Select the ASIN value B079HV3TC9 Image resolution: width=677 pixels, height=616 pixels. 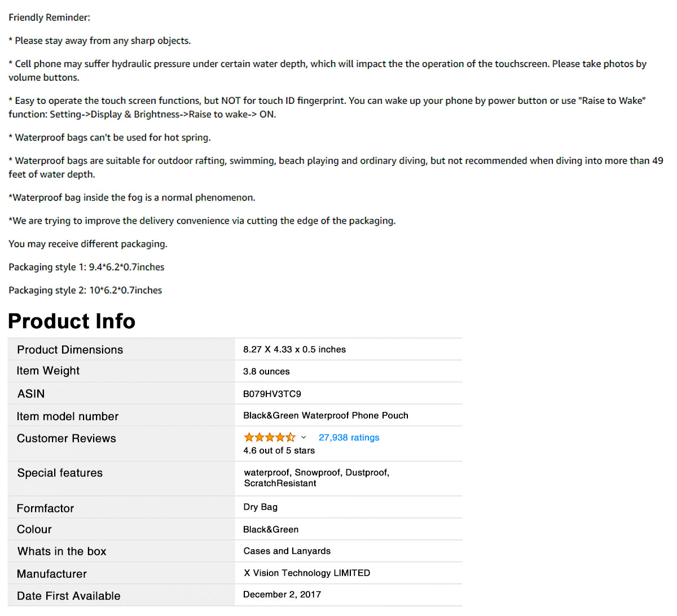(272, 394)
